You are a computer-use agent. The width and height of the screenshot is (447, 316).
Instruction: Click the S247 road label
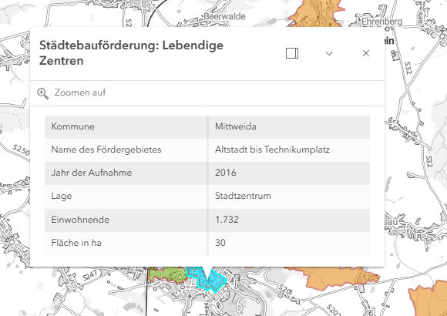click(x=90, y=275)
